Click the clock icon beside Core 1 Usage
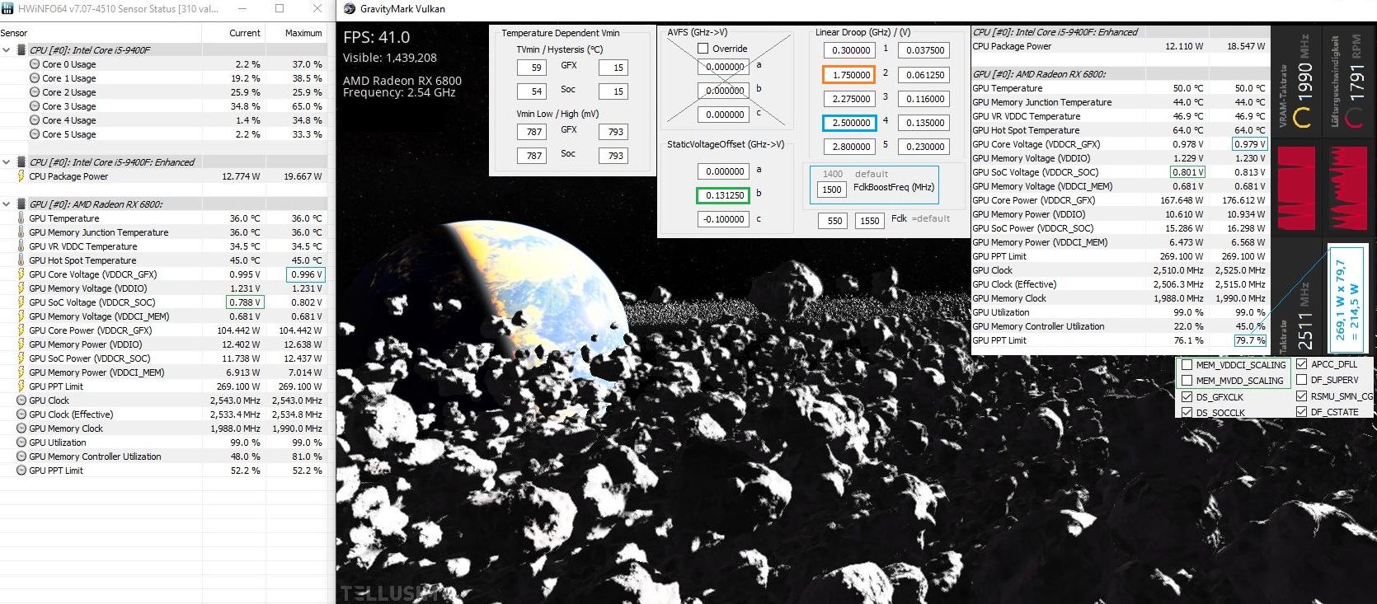 pos(35,78)
